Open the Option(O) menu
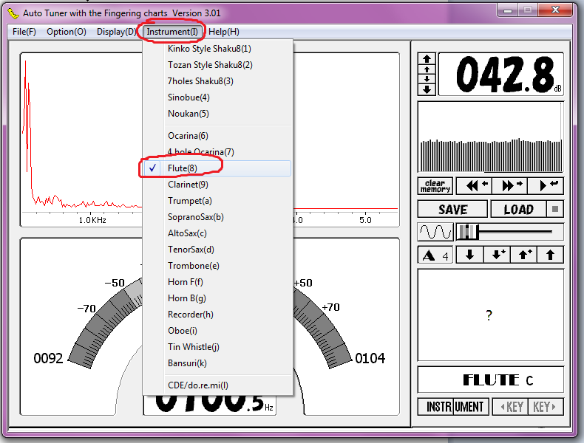Screen dimensions: 584x443 click(x=66, y=32)
